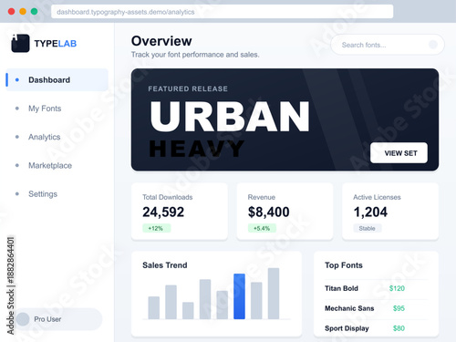
Task: Click the $80 price for Sport Display
Action: 399,328
